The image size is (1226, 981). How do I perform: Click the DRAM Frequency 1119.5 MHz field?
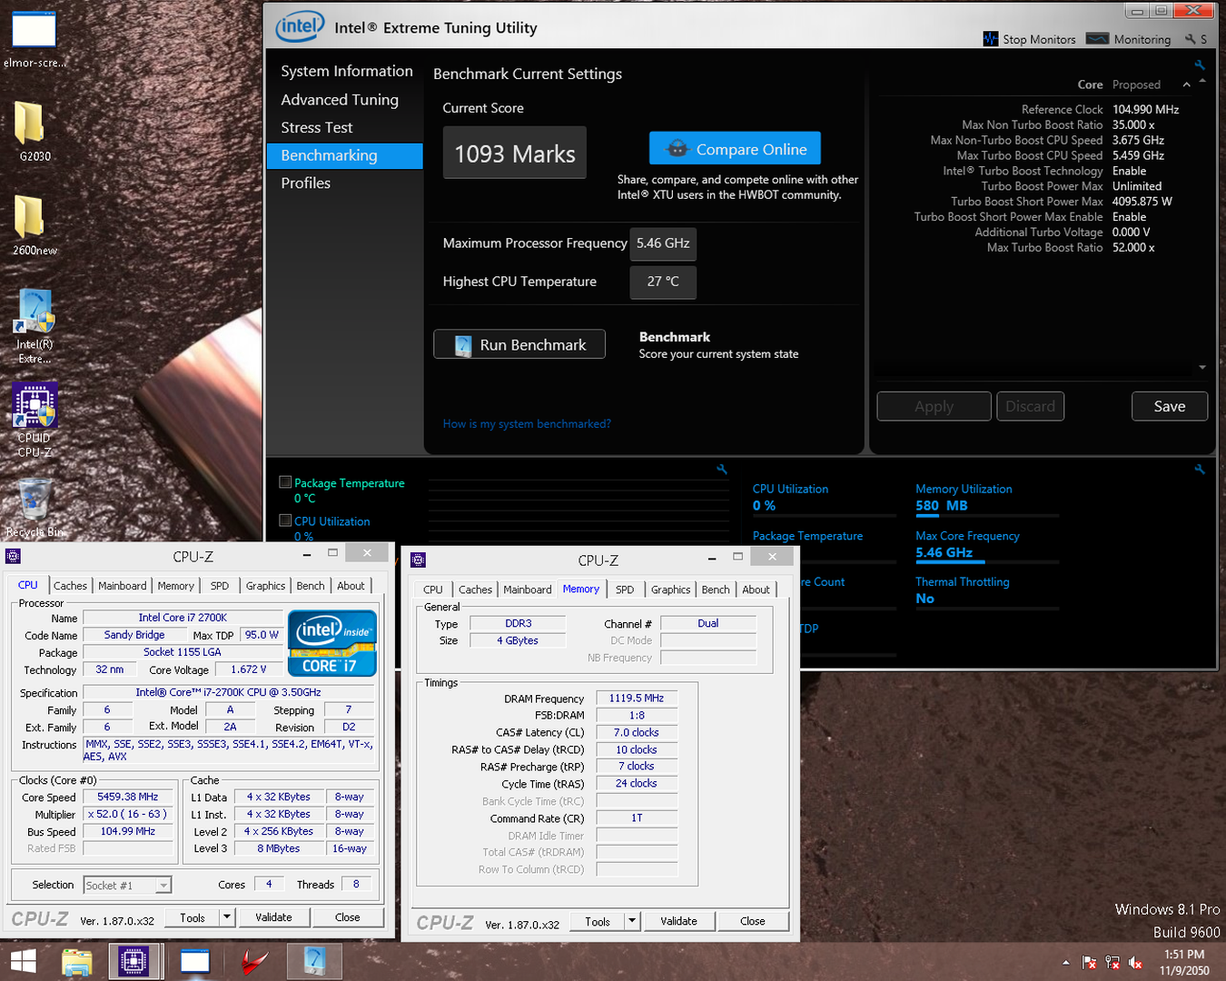tap(637, 699)
